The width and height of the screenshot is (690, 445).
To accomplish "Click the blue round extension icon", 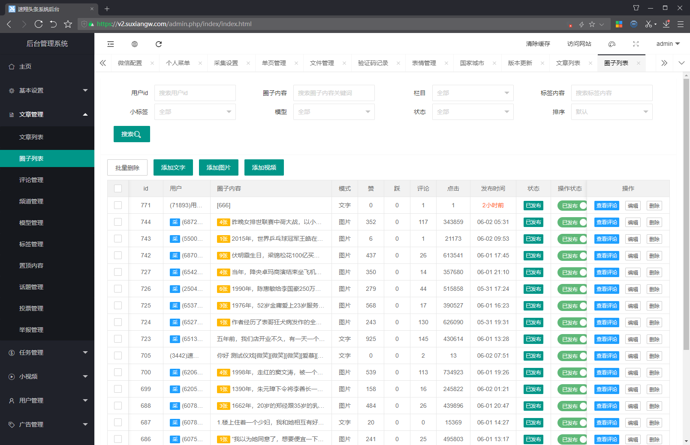I will [634, 24].
